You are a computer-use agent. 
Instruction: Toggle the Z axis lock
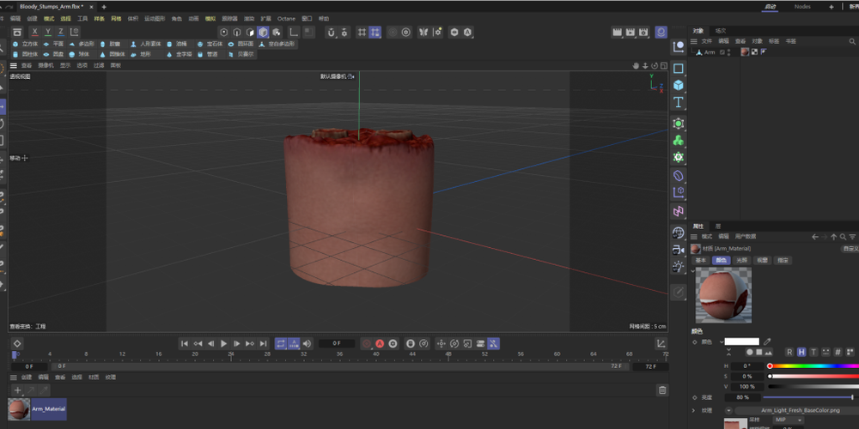(61, 32)
